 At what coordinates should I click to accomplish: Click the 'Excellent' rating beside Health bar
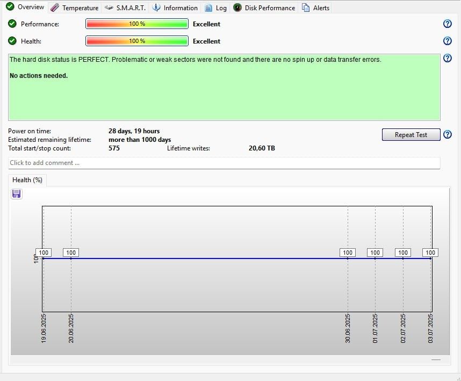click(206, 41)
